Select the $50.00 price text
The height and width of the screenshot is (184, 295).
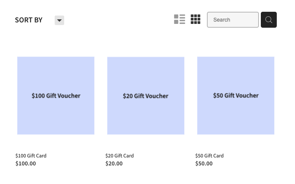click(x=204, y=164)
